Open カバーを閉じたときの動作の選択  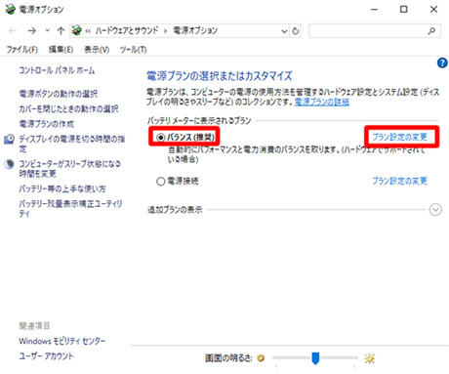[x=68, y=109]
